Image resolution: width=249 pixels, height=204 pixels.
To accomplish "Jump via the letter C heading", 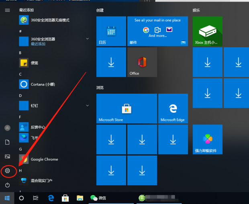I will coord(20,74).
